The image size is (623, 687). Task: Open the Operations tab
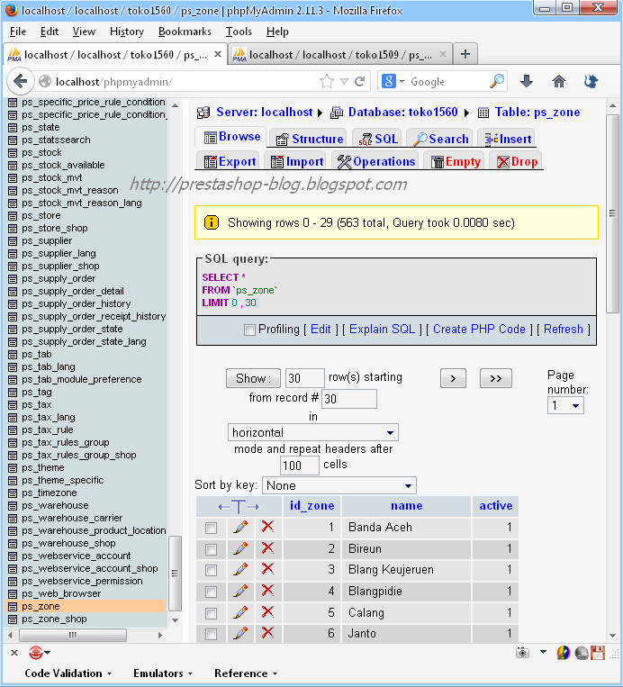376,162
